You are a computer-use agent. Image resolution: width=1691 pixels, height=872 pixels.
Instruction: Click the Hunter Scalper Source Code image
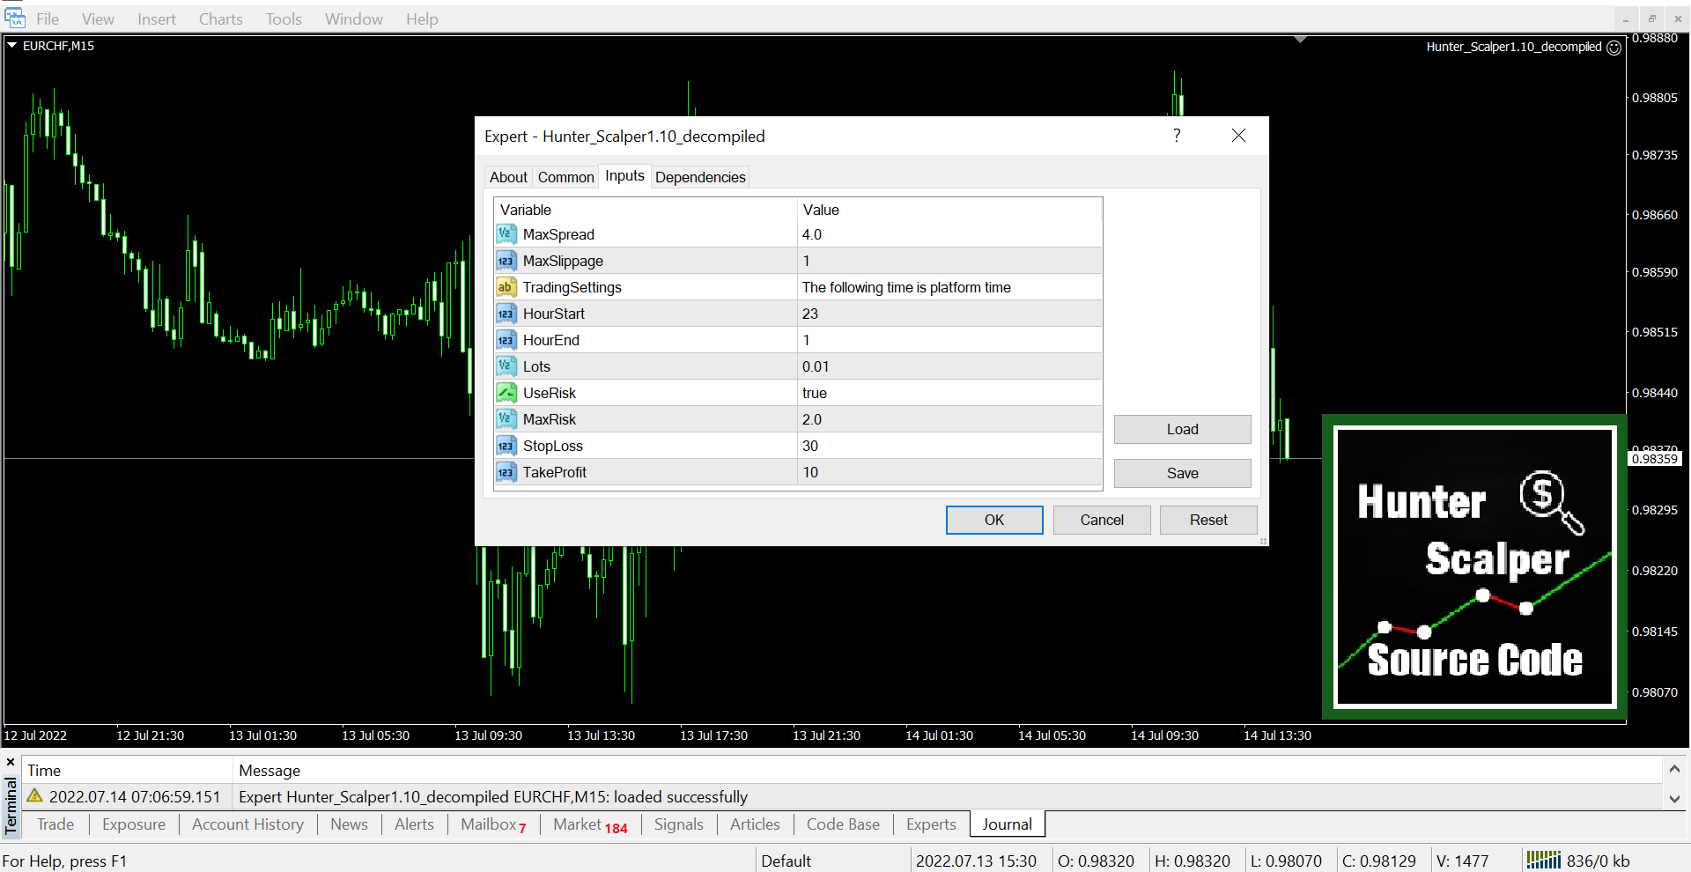pos(1474,567)
